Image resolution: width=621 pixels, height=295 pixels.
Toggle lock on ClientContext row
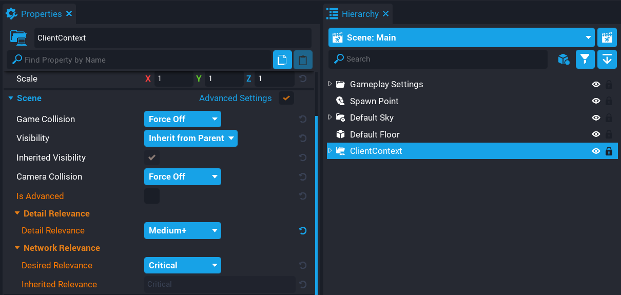pos(609,151)
